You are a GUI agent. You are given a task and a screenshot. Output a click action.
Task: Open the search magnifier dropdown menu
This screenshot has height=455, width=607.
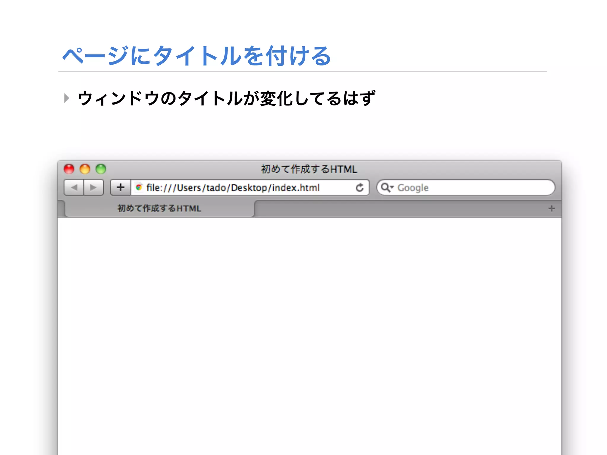387,188
